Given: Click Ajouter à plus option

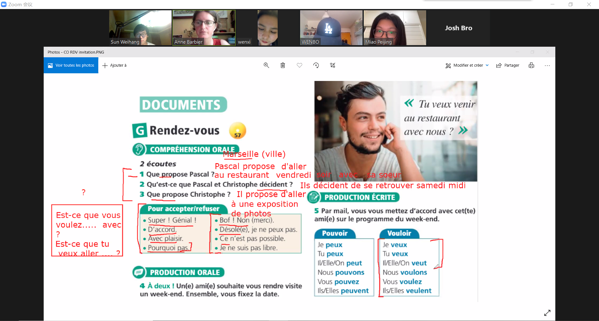Looking at the screenshot, I should pos(114,65).
